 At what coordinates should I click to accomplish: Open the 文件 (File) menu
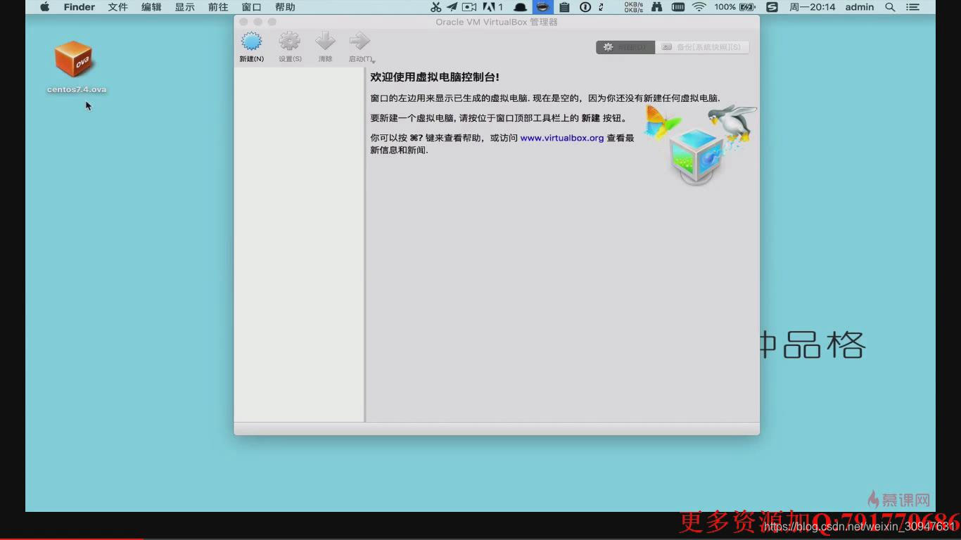point(117,7)
